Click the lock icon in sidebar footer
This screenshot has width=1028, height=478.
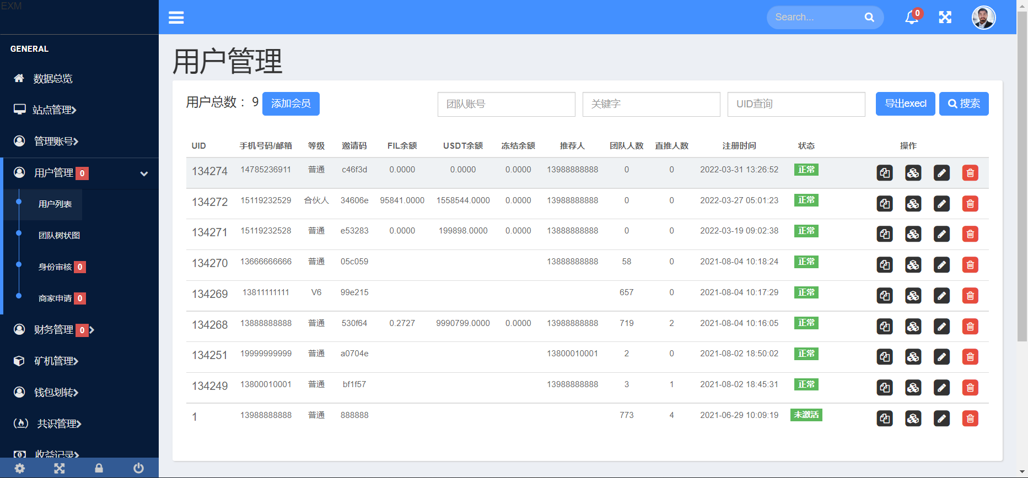click(x=99, y=468)
